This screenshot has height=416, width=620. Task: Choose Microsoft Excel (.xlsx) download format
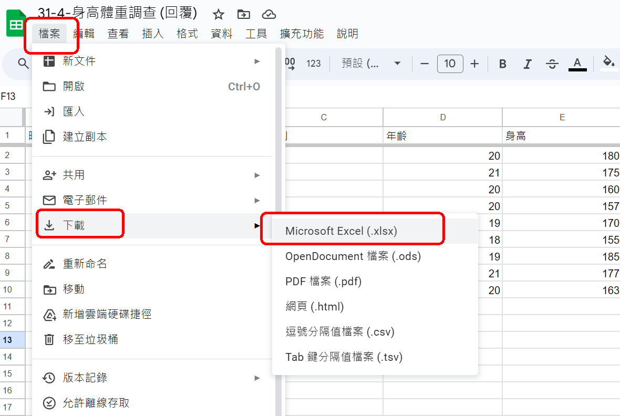[x=341, y=231]
